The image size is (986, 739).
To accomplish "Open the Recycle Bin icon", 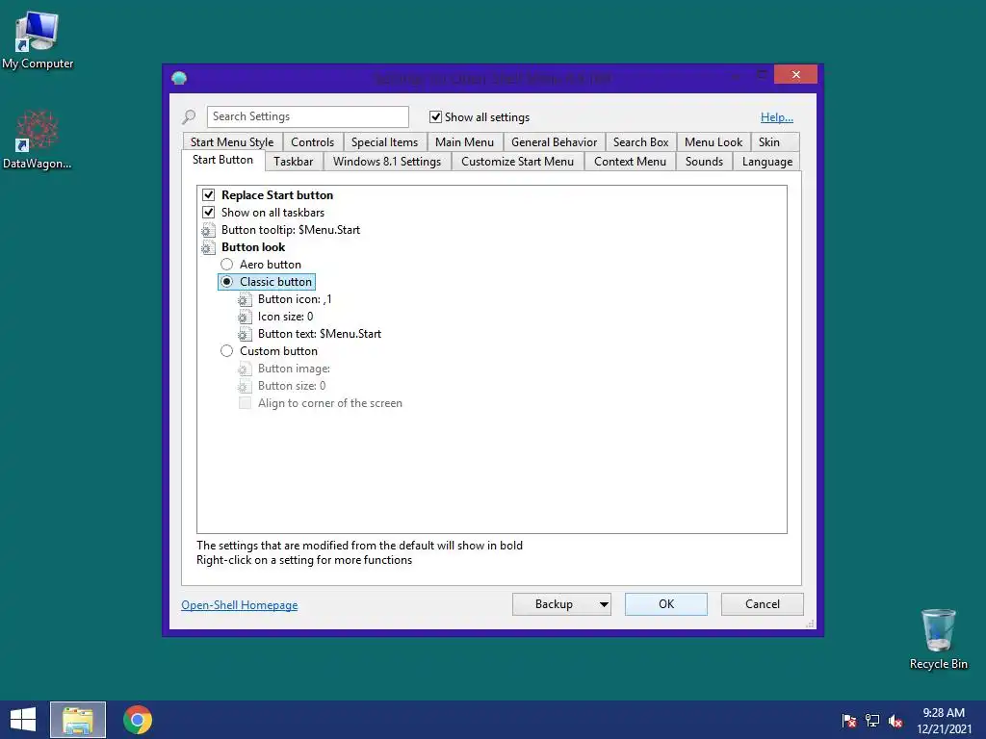I will (x=938, y=639).
